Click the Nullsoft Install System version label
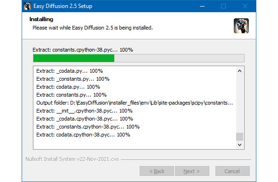This screenshot has width=278, height=182. click(72, 159)
